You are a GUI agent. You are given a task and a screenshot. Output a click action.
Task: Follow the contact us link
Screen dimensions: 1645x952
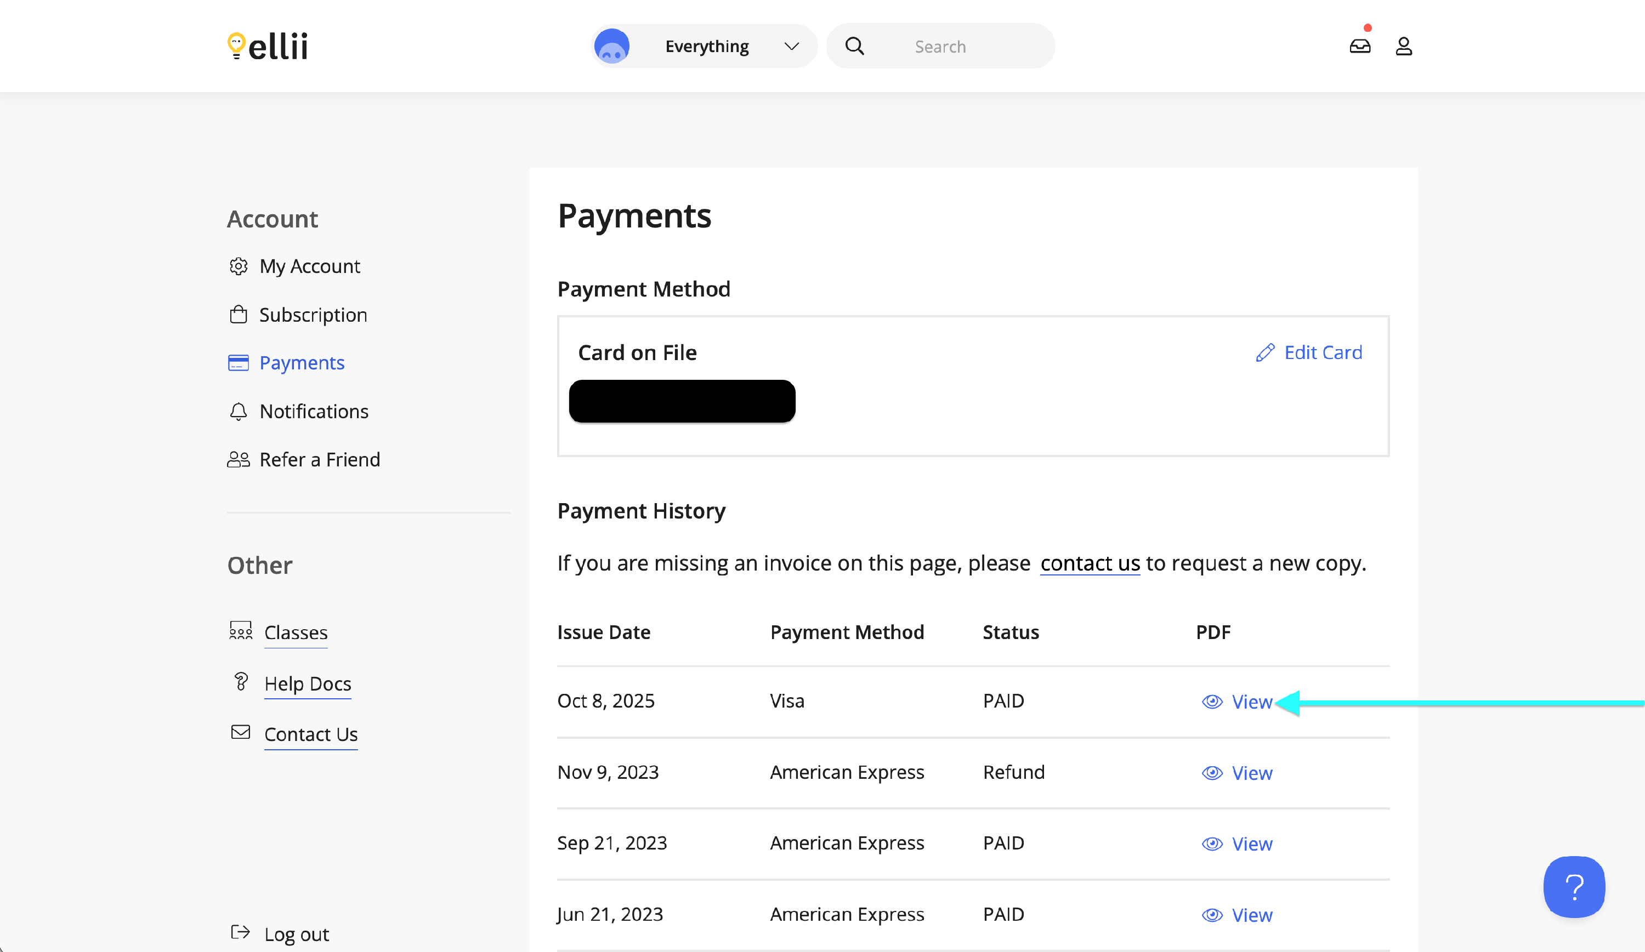point(1090,563)
